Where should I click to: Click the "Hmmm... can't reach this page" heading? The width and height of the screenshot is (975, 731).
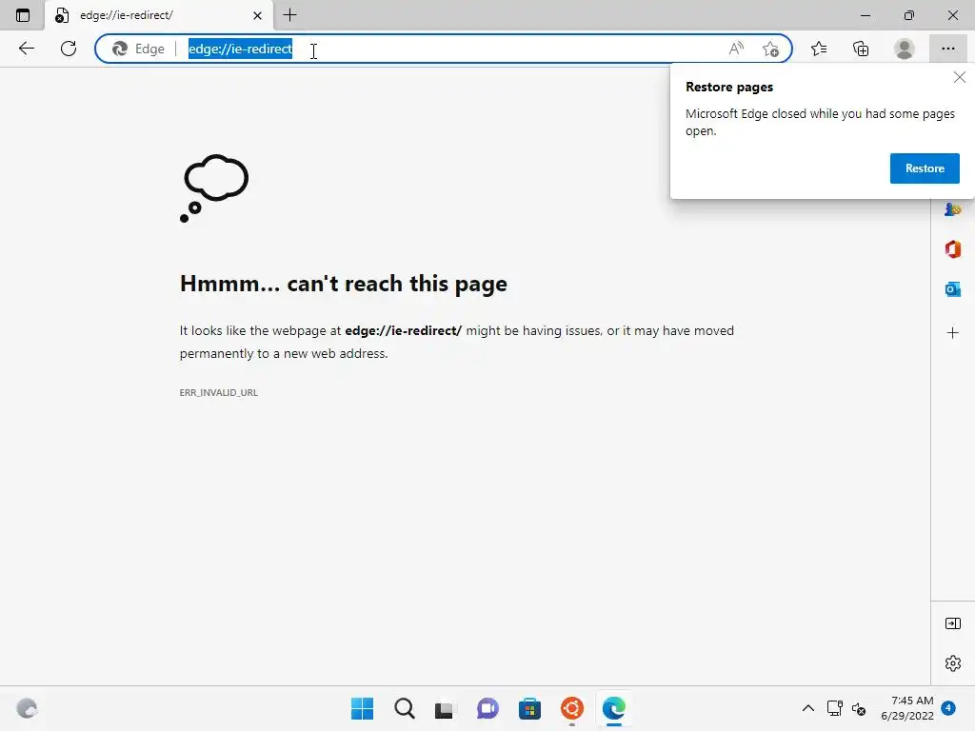pyautogui.click(x=343, y=284)
